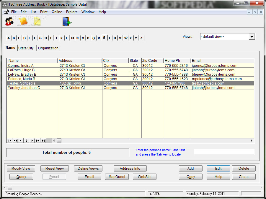Select the row LePew, Bradley B
The height and width of the screenshot is (199, 266).
pos(130,75)
